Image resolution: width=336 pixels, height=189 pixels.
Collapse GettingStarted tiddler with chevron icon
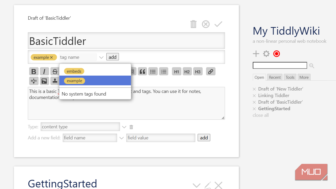(x=196, y=185)
